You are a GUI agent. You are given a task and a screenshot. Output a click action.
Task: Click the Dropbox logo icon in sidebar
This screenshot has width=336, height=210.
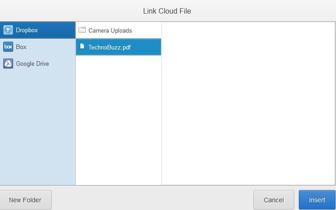pyautogui.click(x=8, y=30)
